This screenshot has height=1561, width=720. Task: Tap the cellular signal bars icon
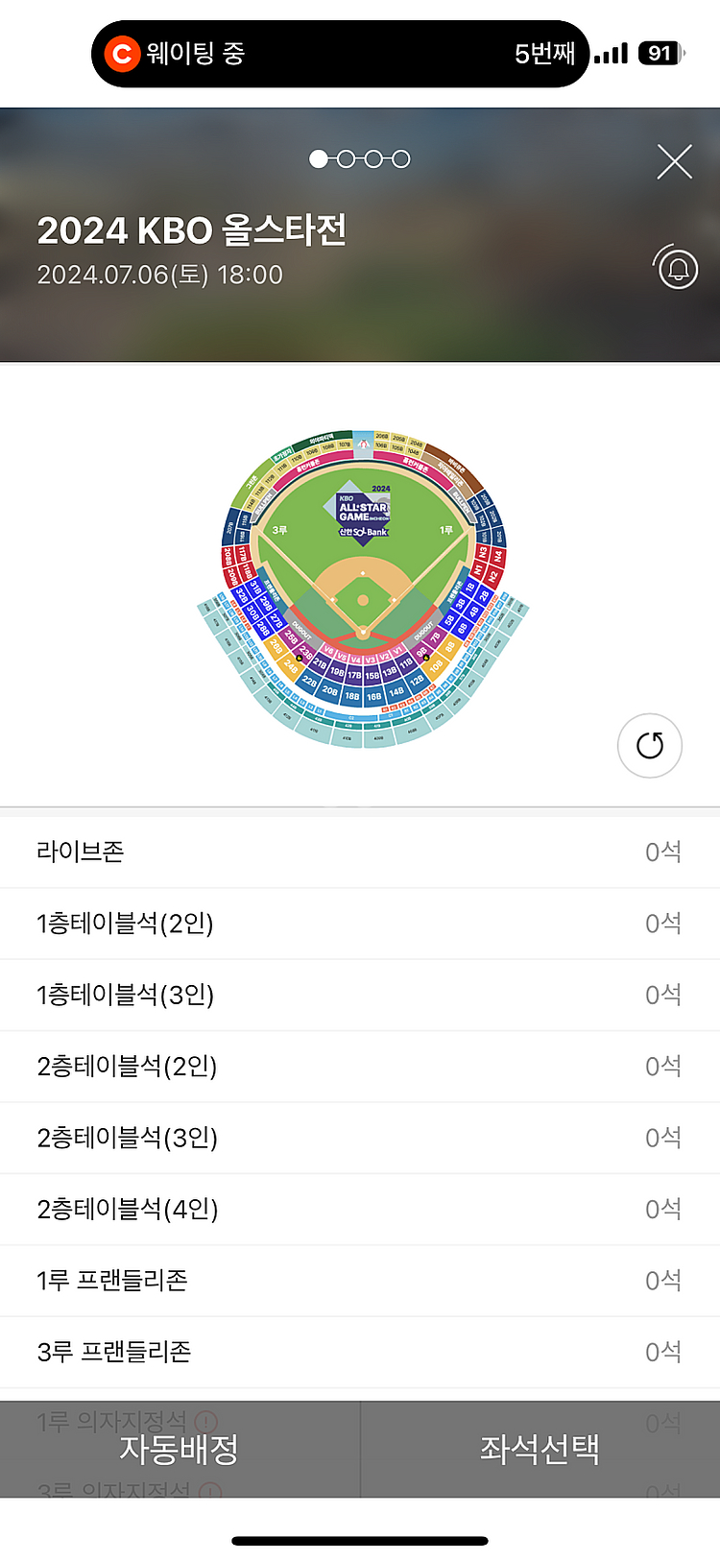point(611,54)
